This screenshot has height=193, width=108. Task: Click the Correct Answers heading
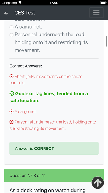[x=26, y=66]
